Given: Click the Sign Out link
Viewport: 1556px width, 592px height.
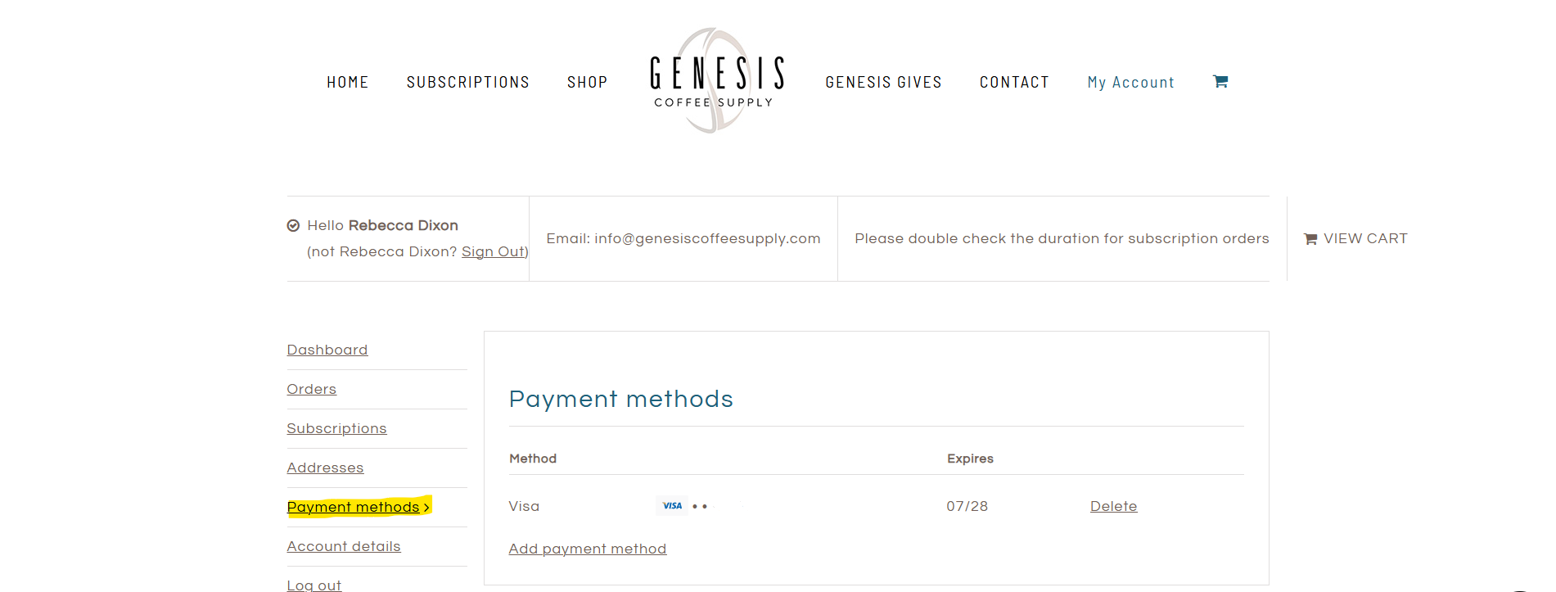Looking at the screenshot, I should pos(494,252).
